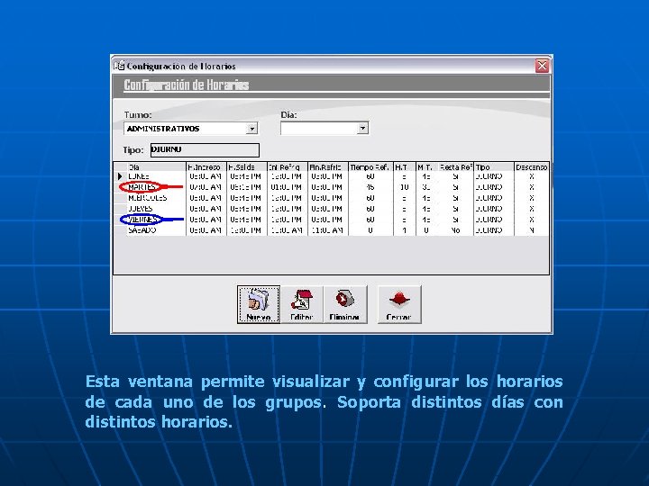The height and width of the screenshot is (486, 649).
Task: Click the window title bar icon
Action: coord(119,66)
